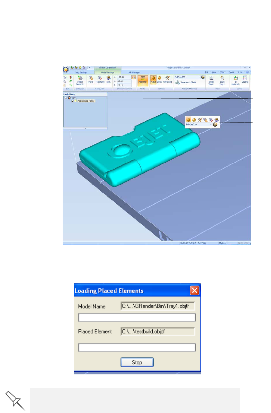
Task: Click the material sphere icon in ribbon
Action: click(203, 77)
